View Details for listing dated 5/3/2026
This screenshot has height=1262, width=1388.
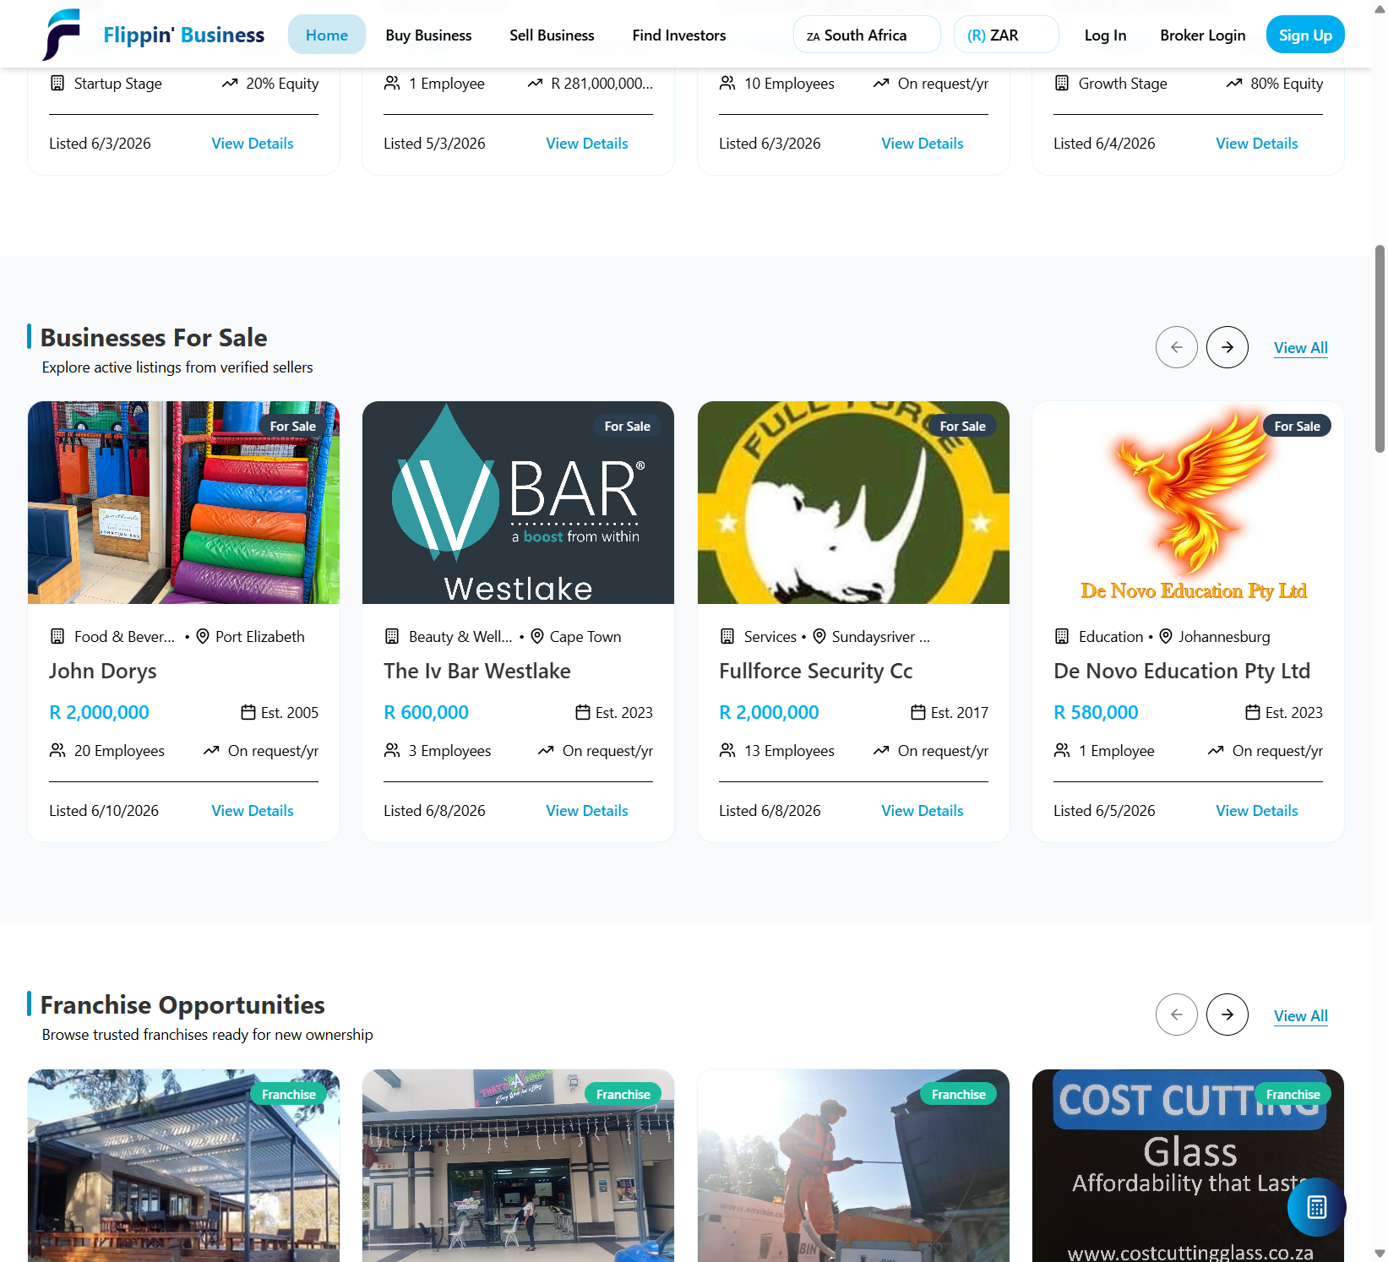coord(587,143)
